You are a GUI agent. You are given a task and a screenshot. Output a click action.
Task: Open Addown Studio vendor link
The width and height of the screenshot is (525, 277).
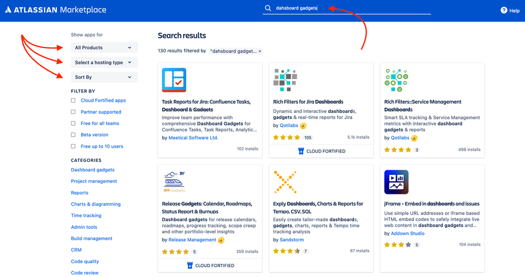(x=408, y=233)
